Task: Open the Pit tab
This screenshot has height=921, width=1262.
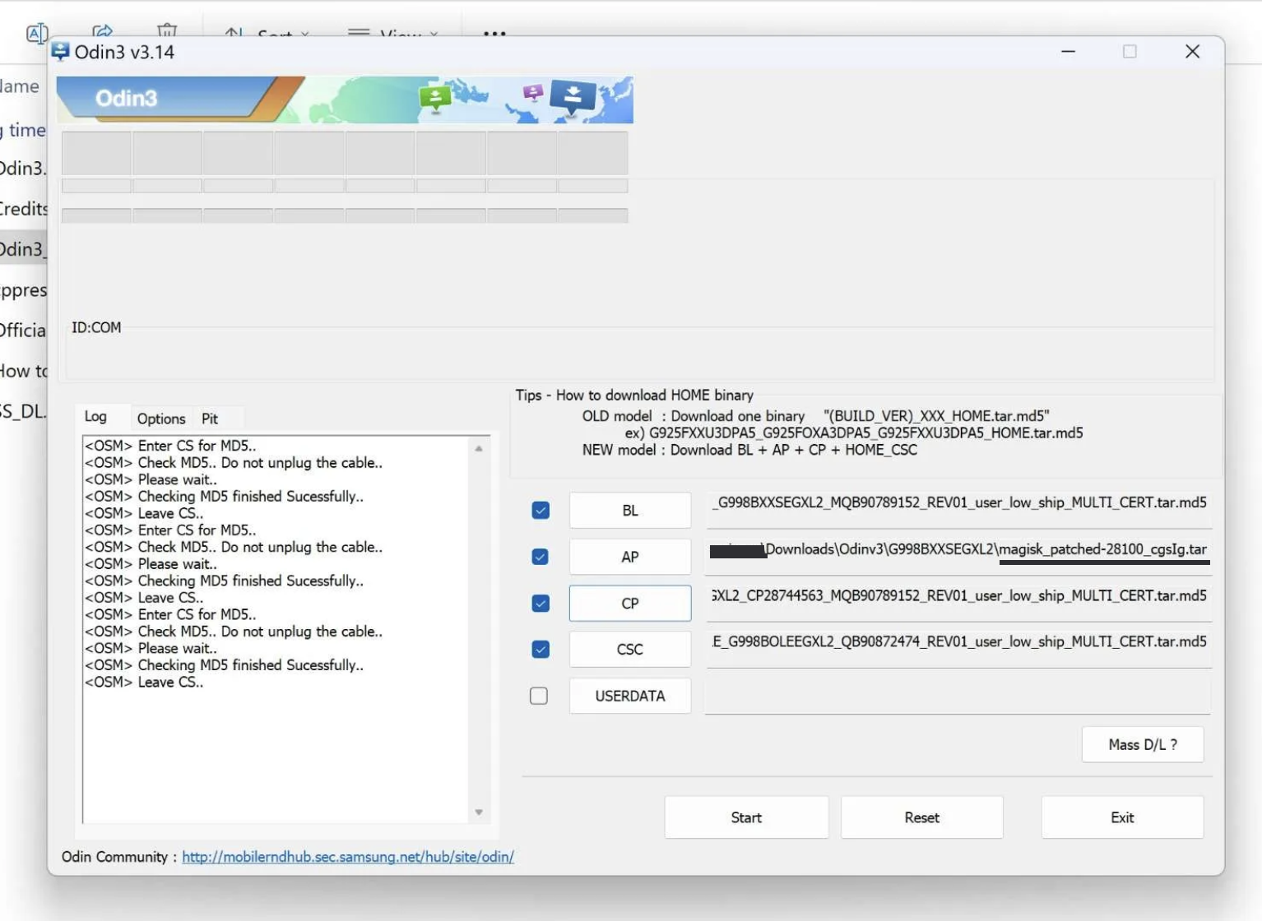Action: [x=210, y=418]
